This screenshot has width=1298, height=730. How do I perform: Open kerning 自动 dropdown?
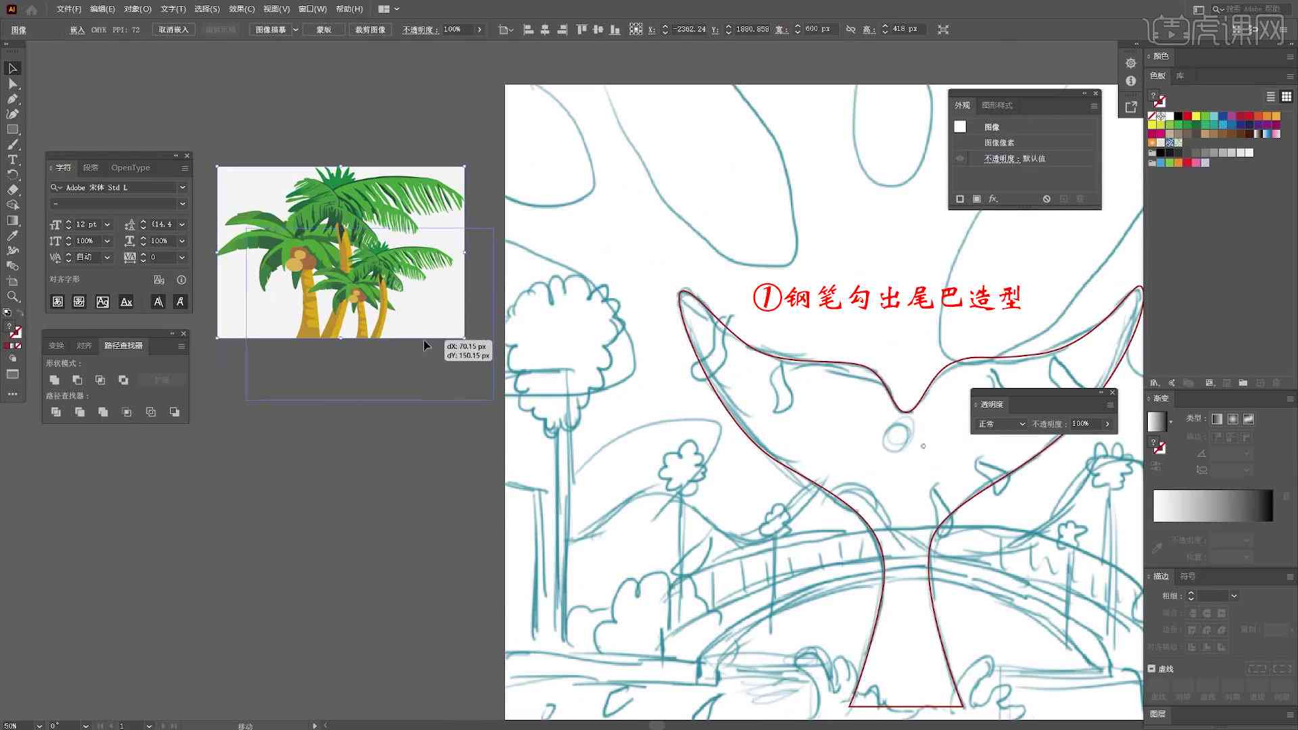point(107,258)
